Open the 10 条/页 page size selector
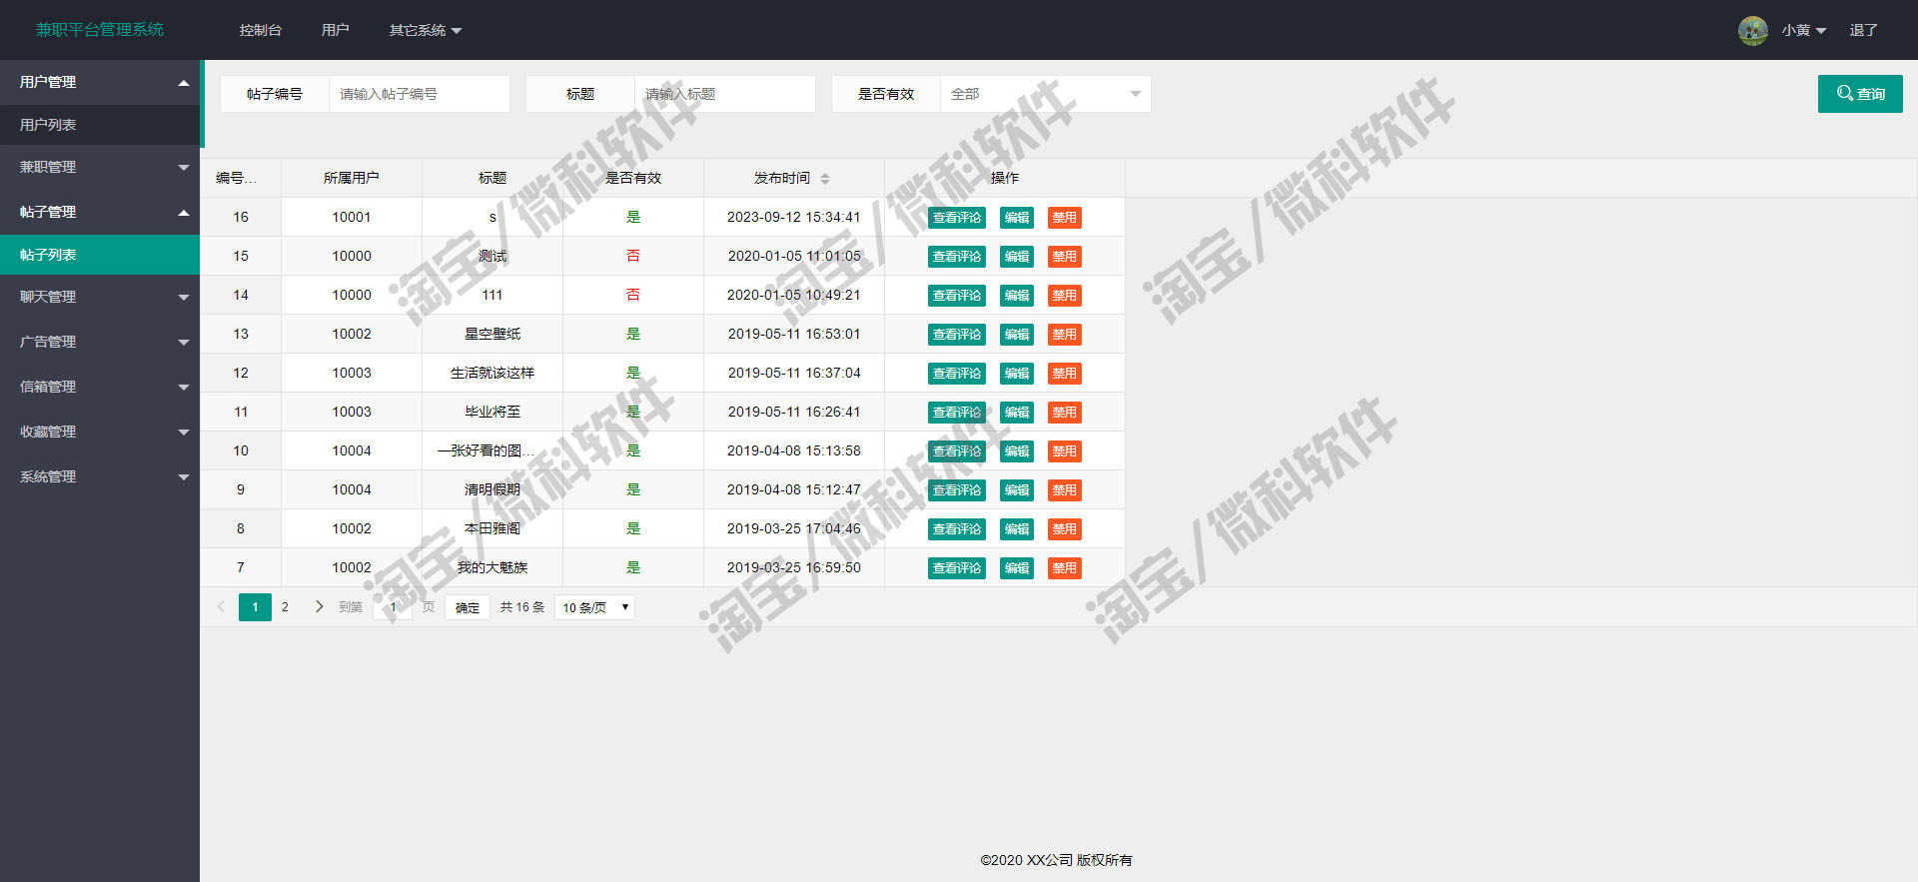The image size is (1918, 882). 594,607
